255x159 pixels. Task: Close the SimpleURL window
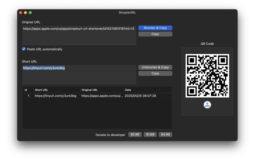click(x=20, y=13)
